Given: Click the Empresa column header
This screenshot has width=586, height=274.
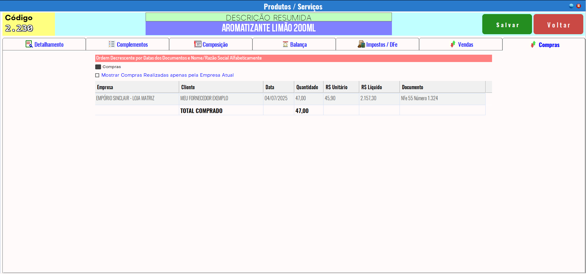Looking at the screenshot, I should (x=137, y=87).
